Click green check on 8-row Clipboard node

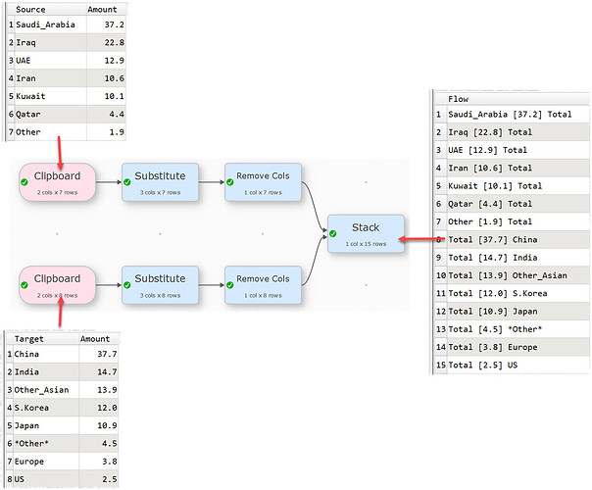click(x=25, y=284)
